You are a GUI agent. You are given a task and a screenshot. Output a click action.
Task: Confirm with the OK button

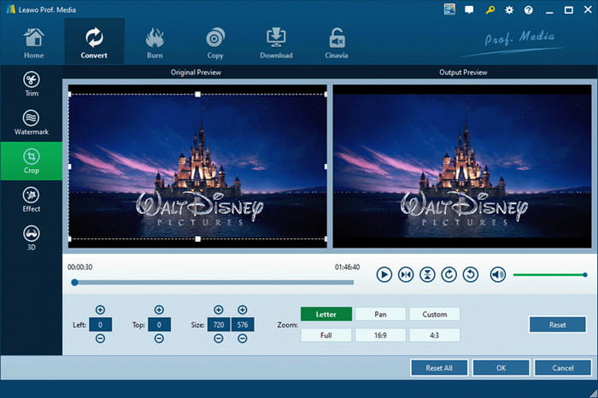(x=501, y=368)
